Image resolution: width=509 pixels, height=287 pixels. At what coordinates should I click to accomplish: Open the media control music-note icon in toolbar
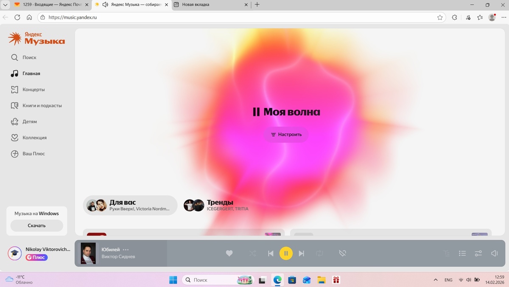tap(468, 17)
